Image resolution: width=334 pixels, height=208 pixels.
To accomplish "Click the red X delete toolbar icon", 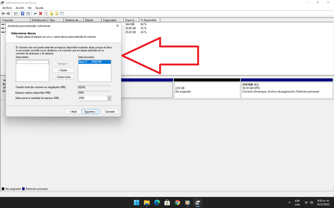I will coord(41,14).
